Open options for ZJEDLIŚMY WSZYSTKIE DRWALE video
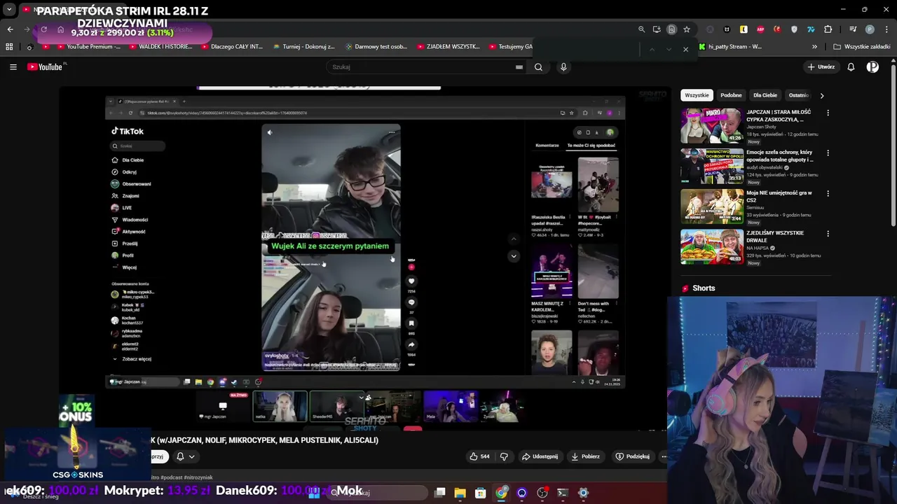897x504 pixels. pyautogui.click(x=828, y=233)
